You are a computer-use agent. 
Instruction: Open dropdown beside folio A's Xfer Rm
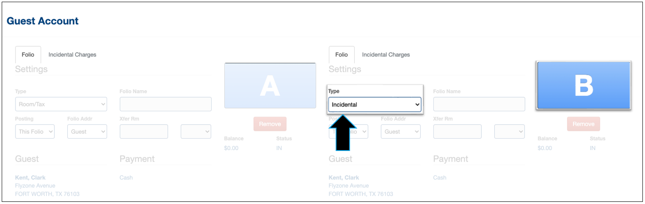(196, 131)
